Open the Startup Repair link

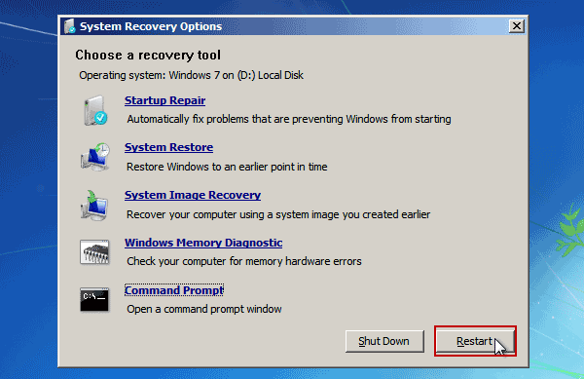coord(165,100)
